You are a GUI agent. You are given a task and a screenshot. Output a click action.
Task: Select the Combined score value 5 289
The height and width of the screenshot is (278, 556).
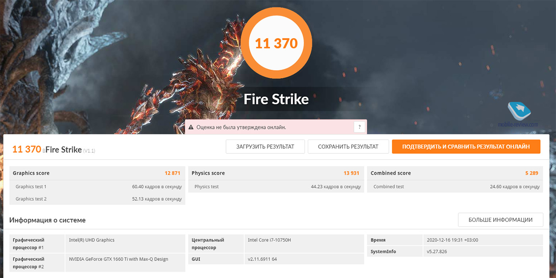(532, 173)
